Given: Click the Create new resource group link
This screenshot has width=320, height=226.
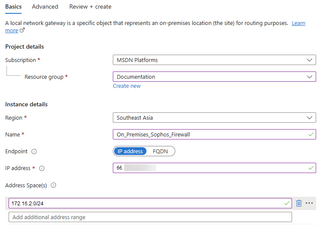Looking at the screenshot, I should (x=127, y=86).
